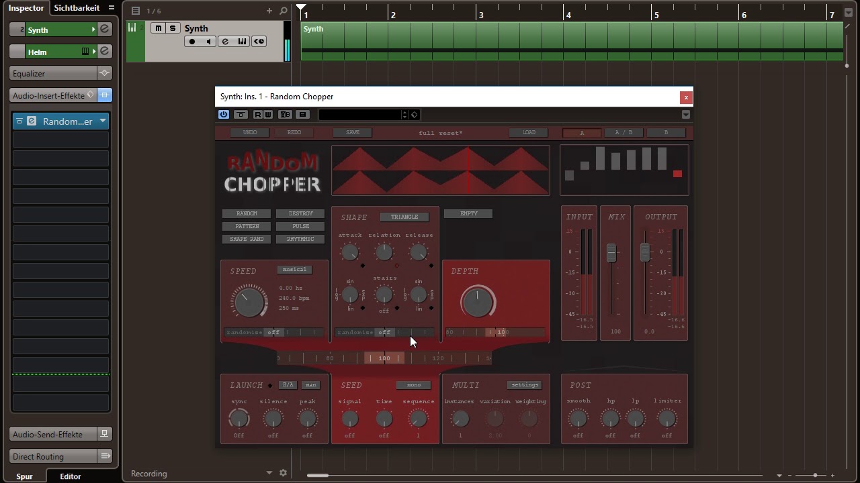Click the Equalizer section's curve icon
The height and width of the screenshot is (483, 860).
[x=104, y=73]
